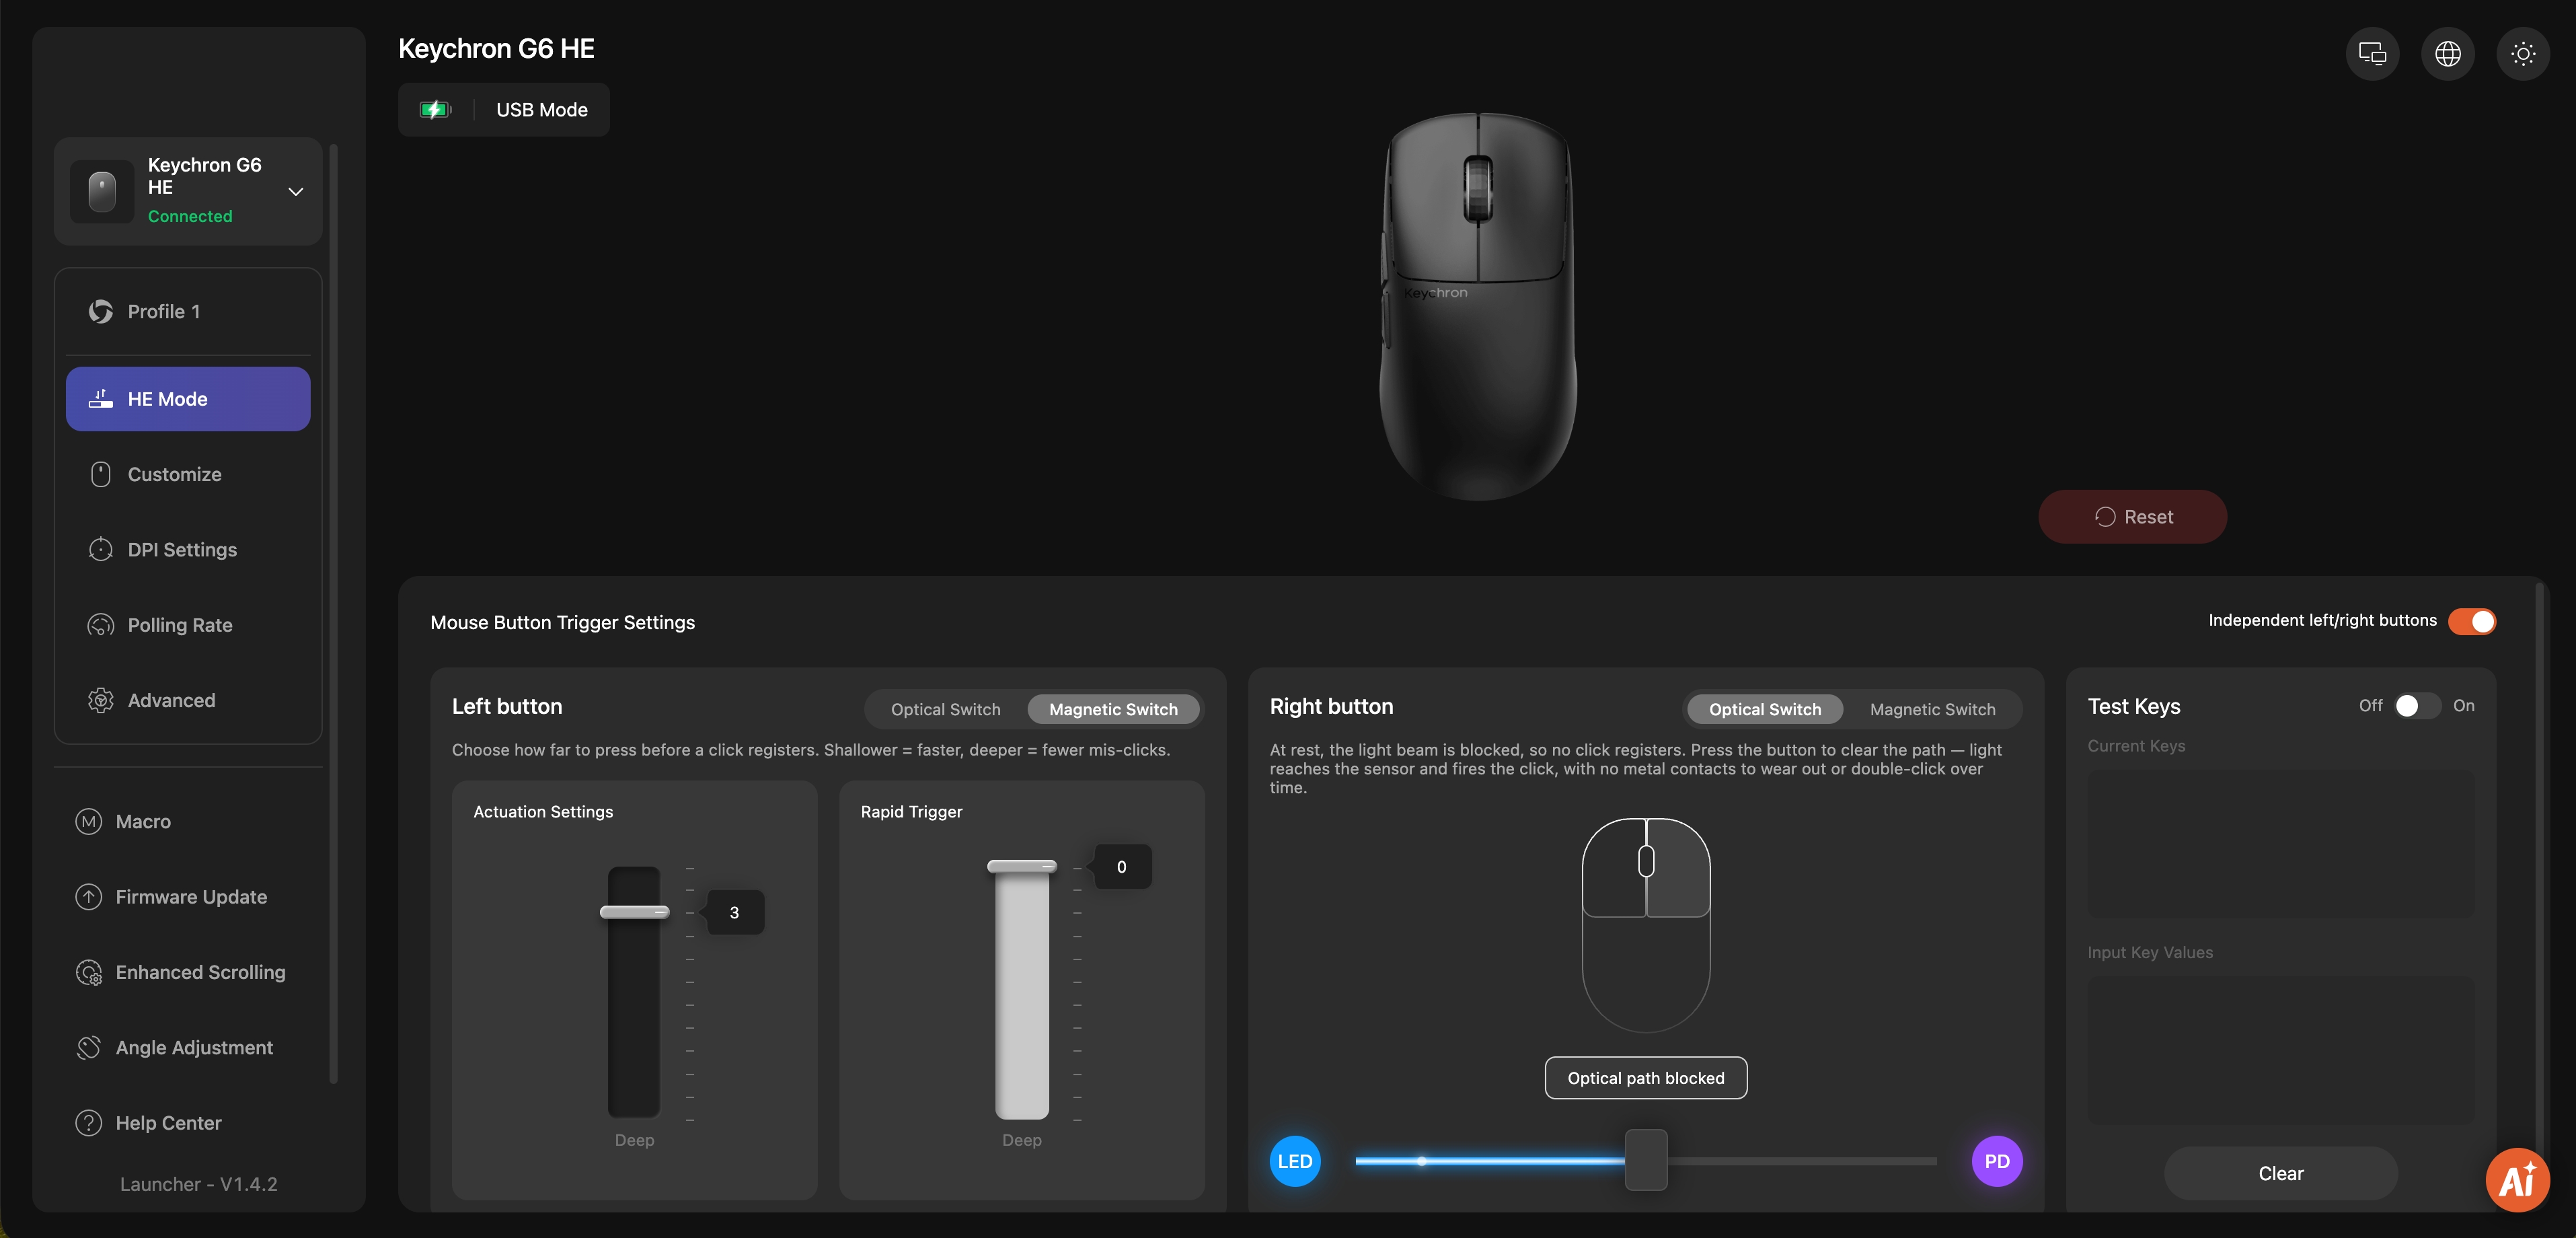Click the Clear button in Test Keys
Viewport: 2576px width, 1238px height.
(2280, 1173)
